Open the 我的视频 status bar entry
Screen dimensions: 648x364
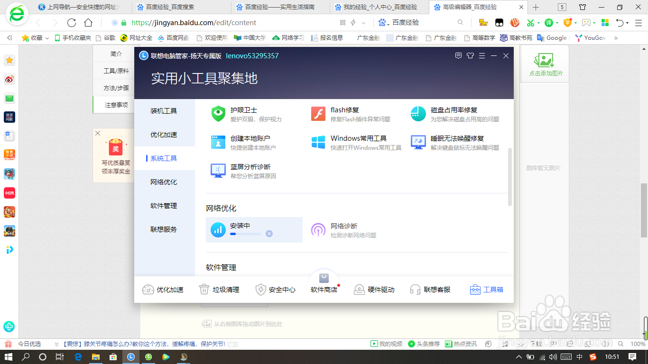coord(387,344)
